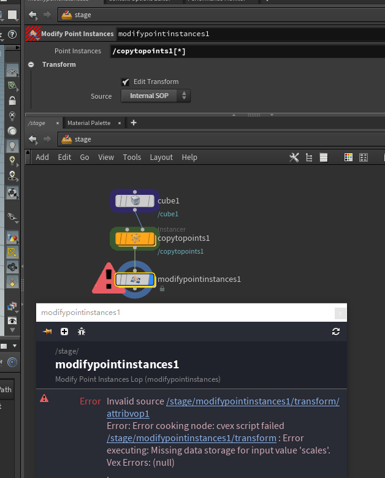Toggle the viewport lock icon

coord(12,101)
